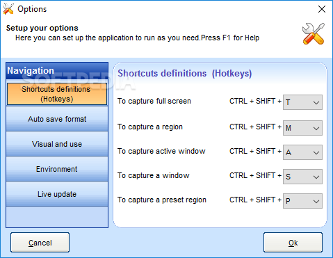Select Shortcuts definitions (Hotkeys) navigation item
The height and width of the screenshot is (258, 333).
point(57,94)
